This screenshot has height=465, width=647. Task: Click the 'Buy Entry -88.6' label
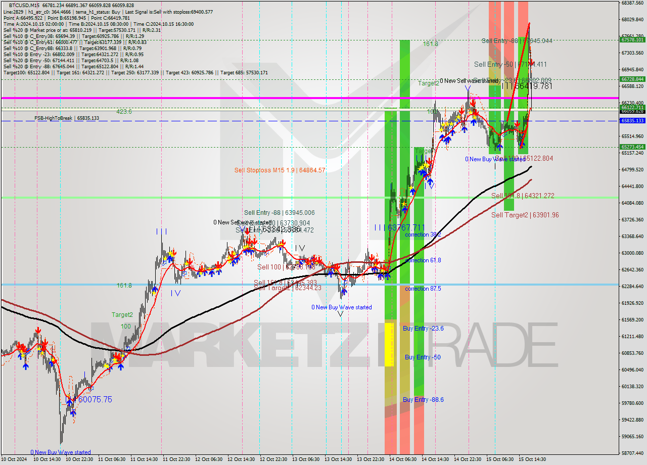click(x=423, y=400)
